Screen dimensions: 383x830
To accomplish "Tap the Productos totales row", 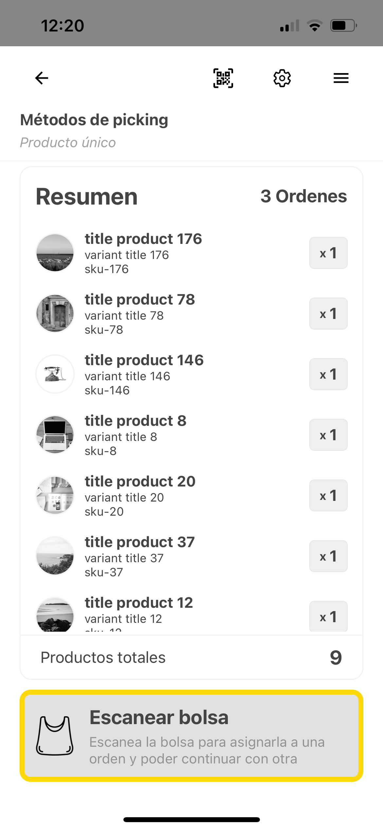I will pos(191,657).
